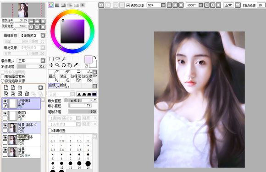Hide the 背景 副本 2 layer
Image resolution: width=266 pixels, height=172 pixels.
click(5, 126)
